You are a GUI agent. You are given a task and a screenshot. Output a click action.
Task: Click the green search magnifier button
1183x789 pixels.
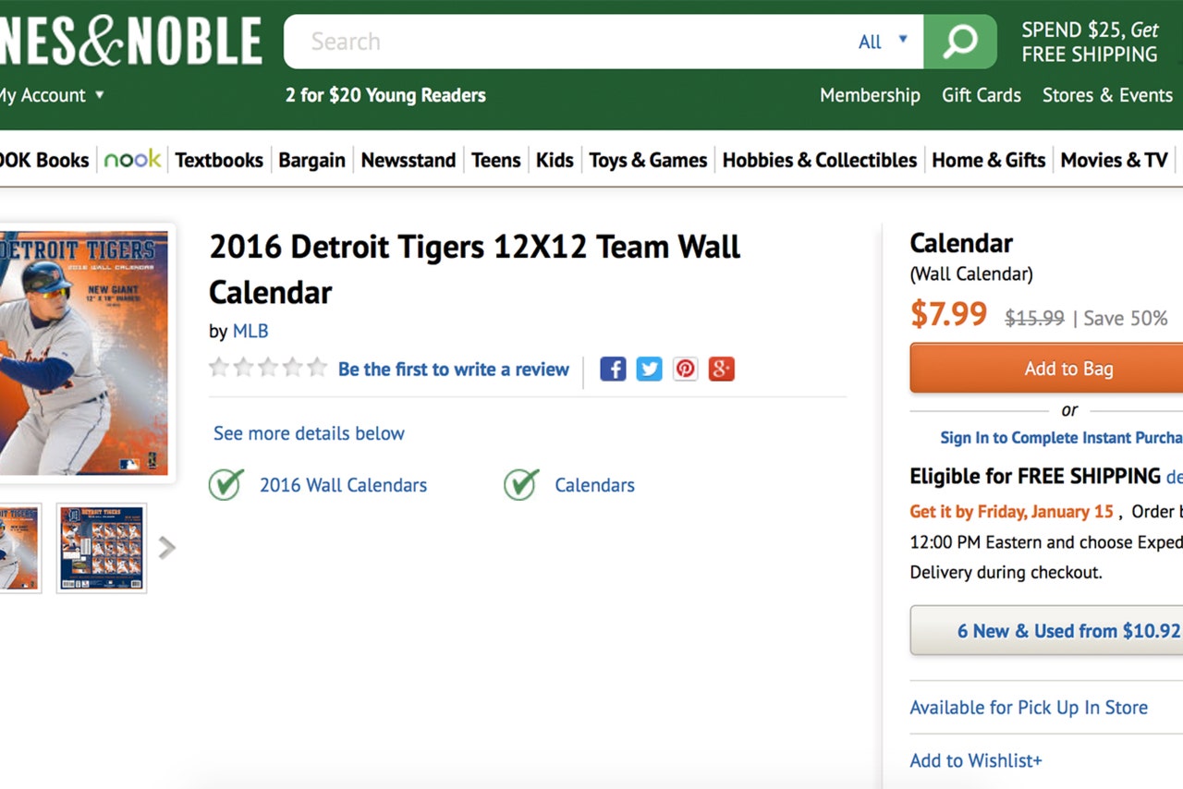[960, 42]
